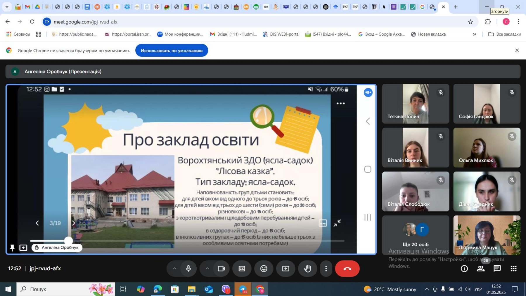Raise hand in the meeting
This screenshot has height=296, width=526.
tap(307, 269)
